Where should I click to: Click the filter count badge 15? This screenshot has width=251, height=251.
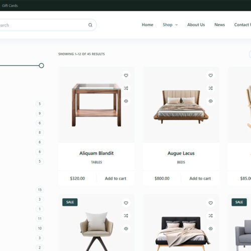pyautogui.click(x=40, y=190)
